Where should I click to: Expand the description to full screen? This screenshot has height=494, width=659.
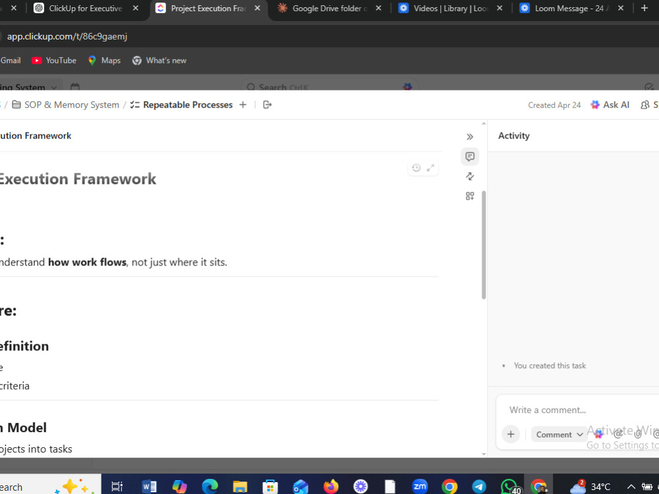point(430,168)
